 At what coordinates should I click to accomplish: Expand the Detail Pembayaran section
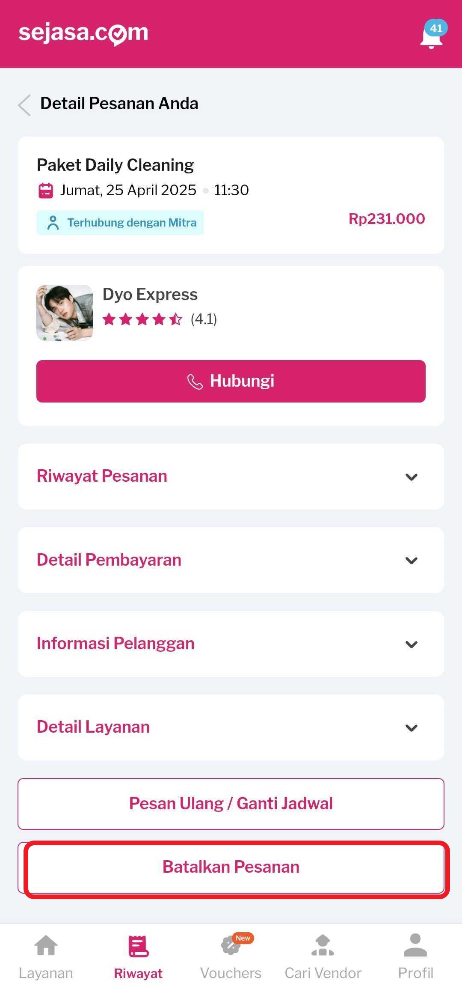coord(231,560)
